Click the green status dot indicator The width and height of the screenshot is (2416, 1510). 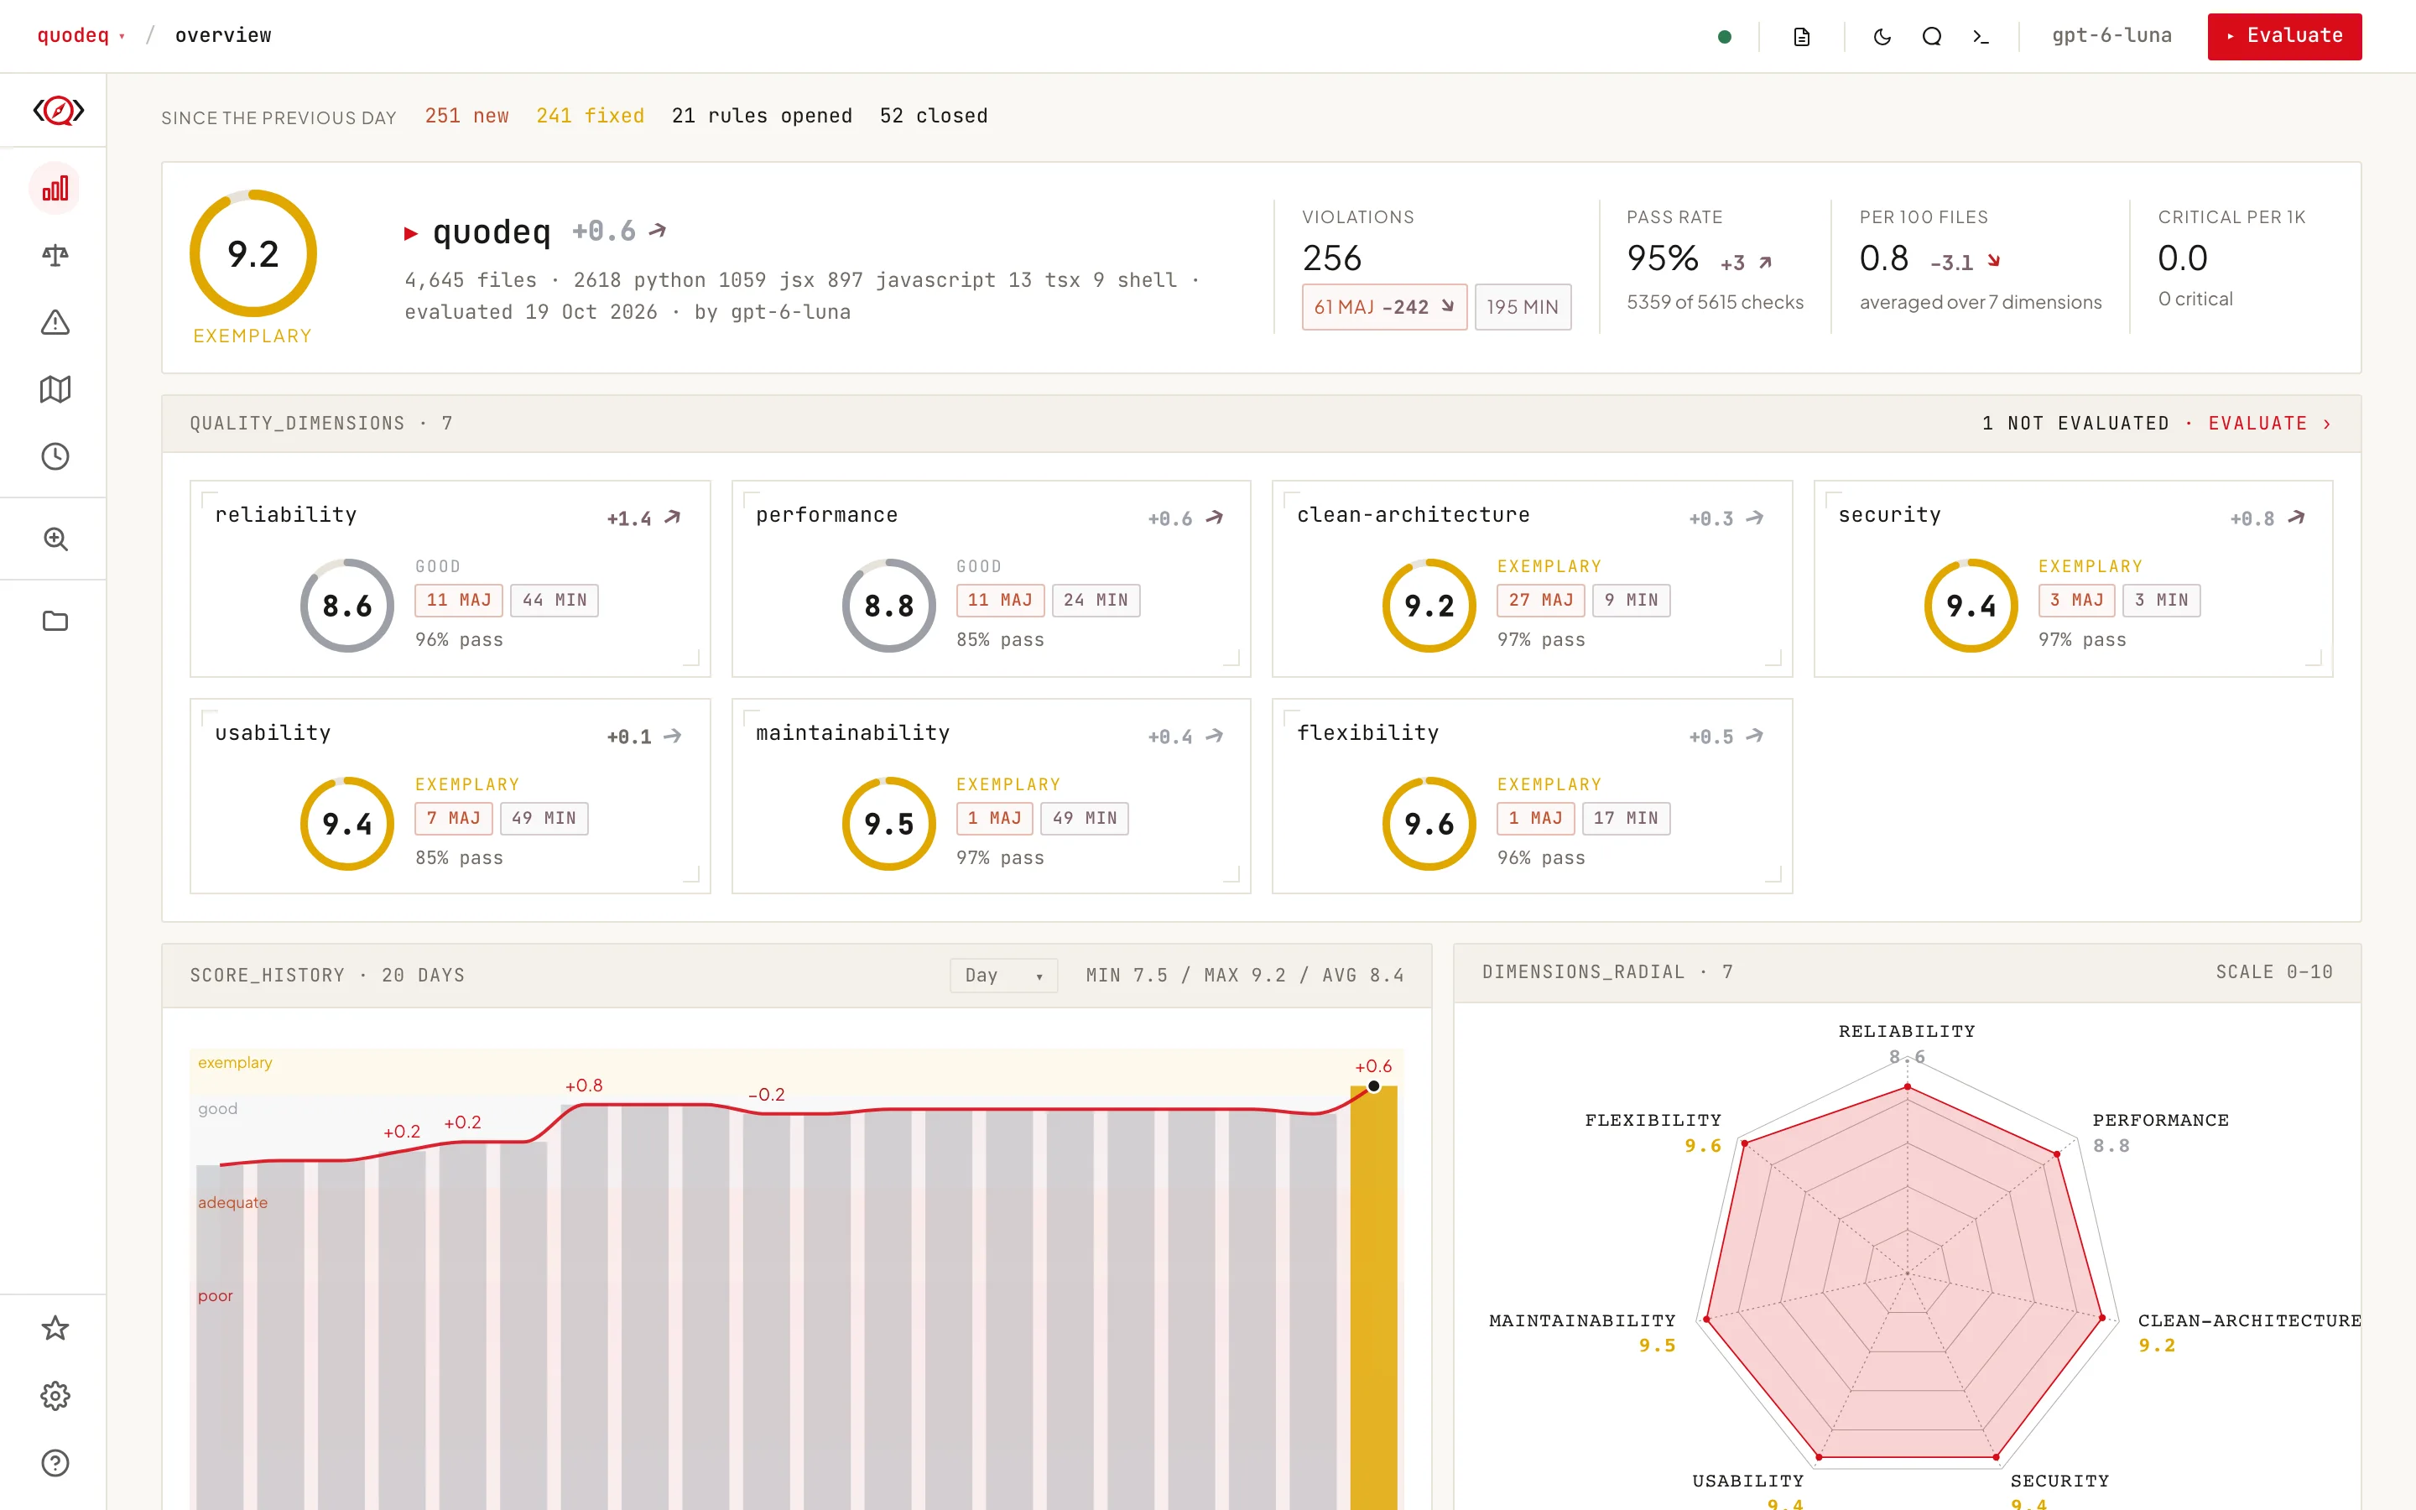(1724, 37)
